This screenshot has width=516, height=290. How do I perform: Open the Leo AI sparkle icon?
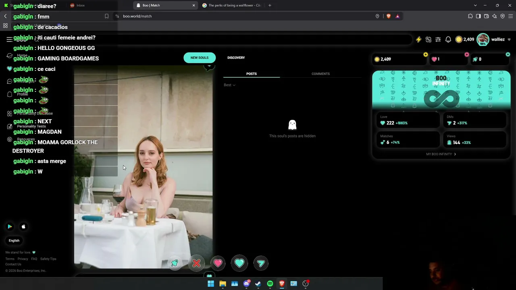click(x=494, y=16)
